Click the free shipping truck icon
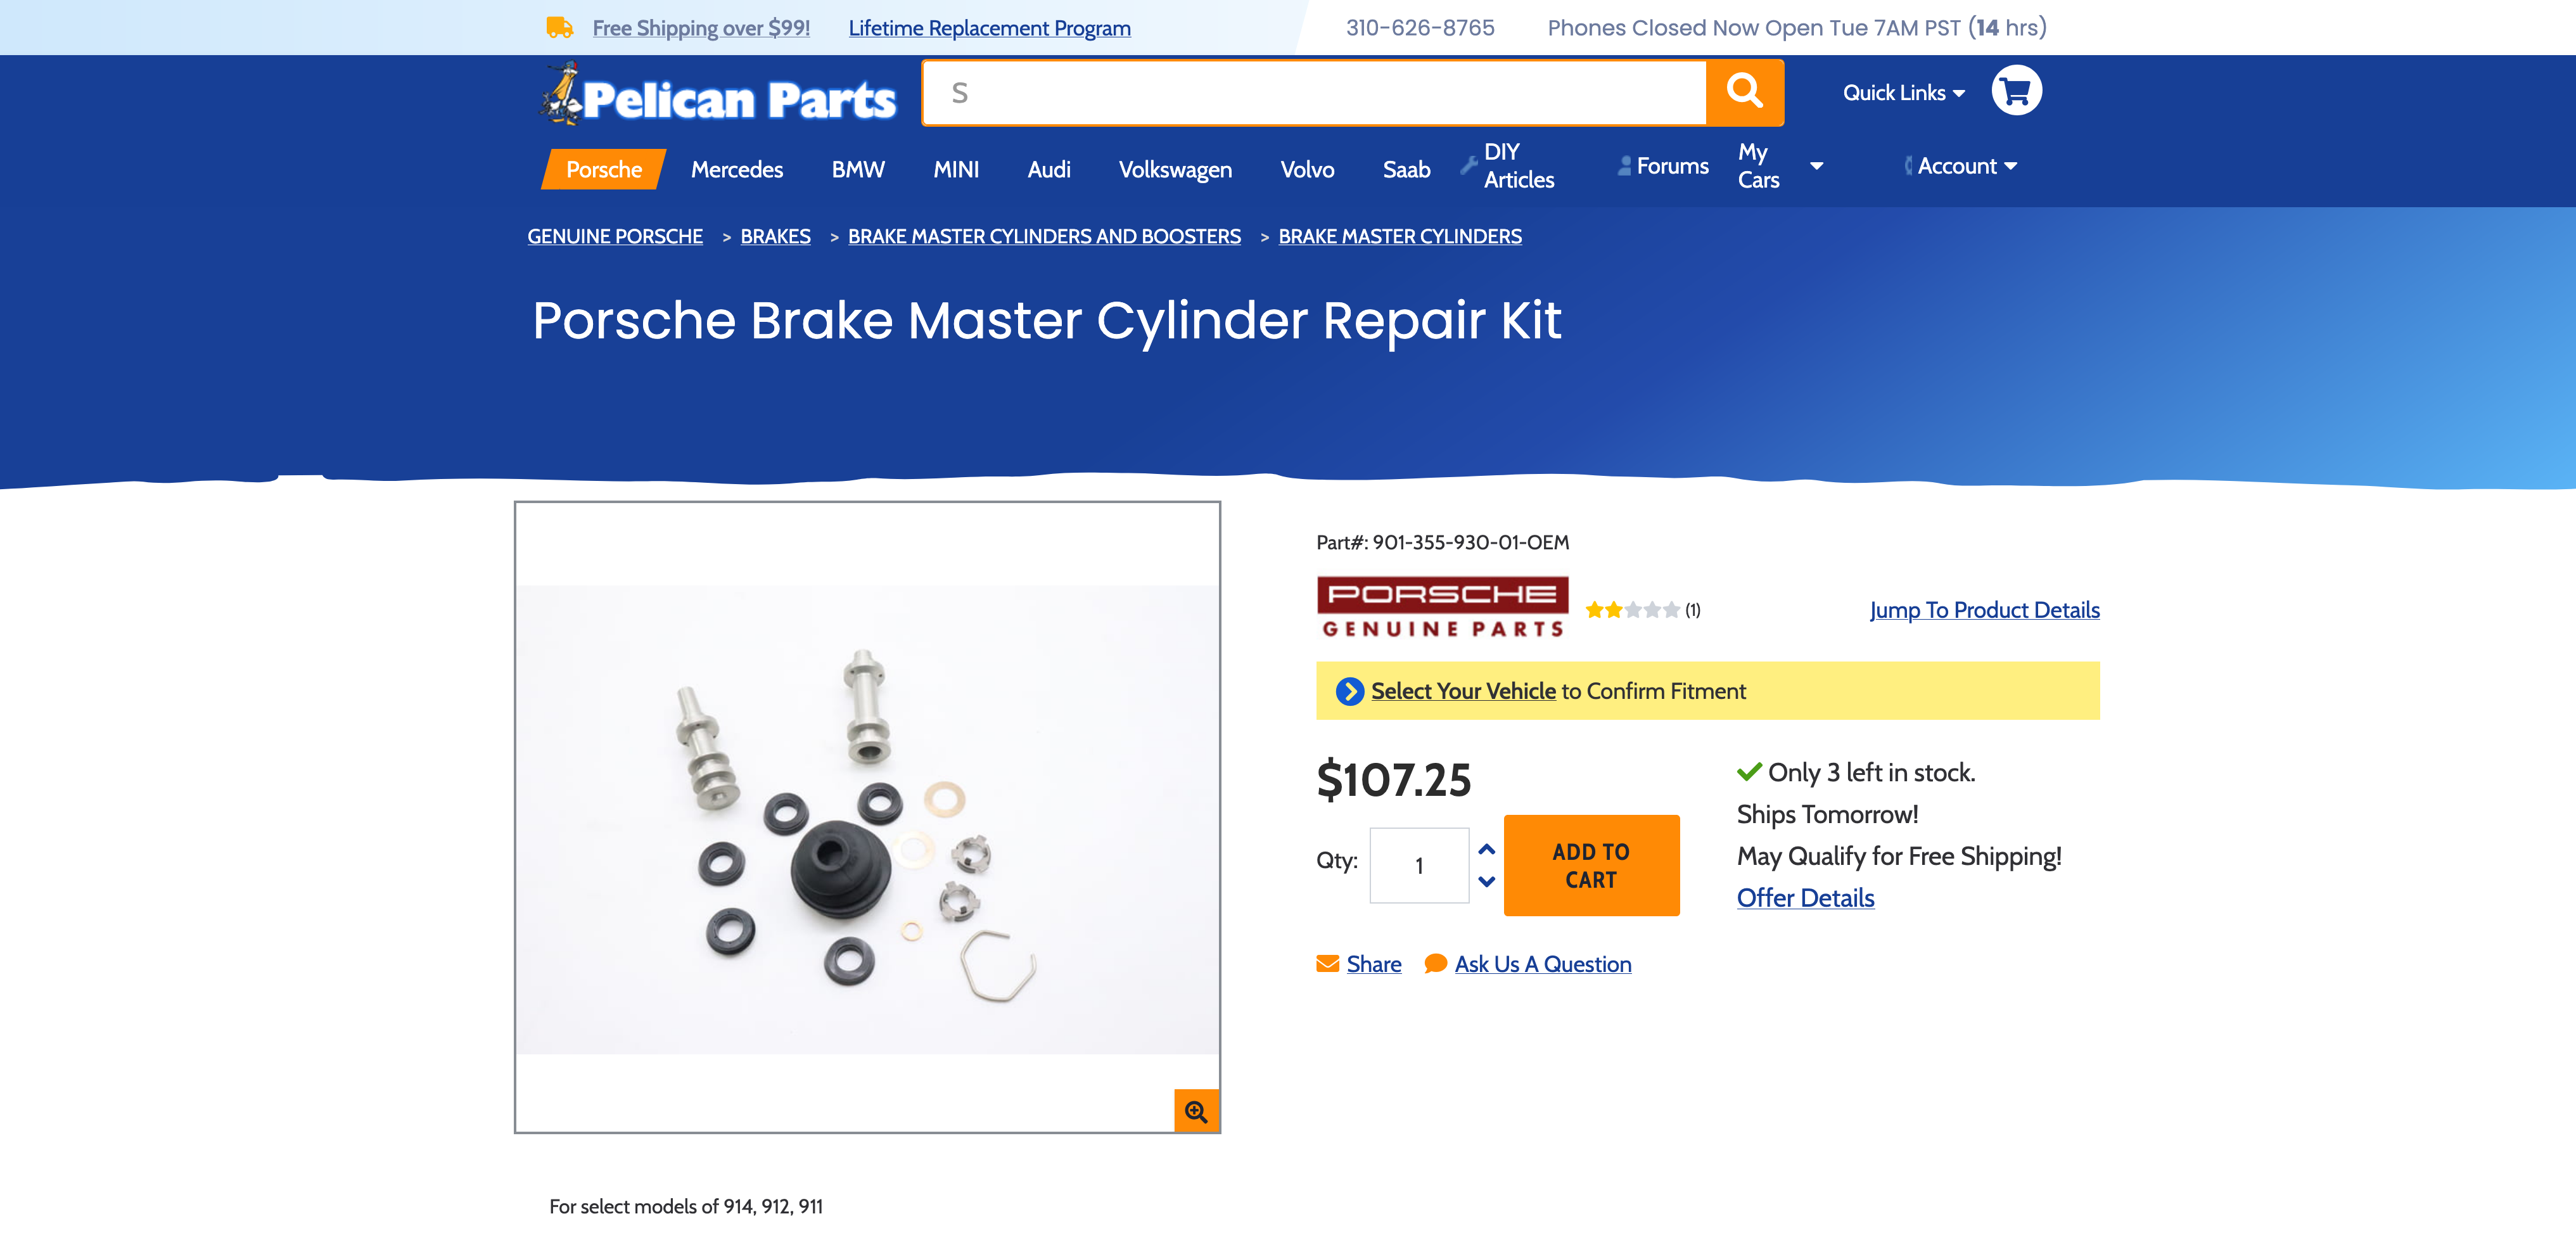Image resolution: width=2576 pixels, height=1247 pixels. [560, 27]
